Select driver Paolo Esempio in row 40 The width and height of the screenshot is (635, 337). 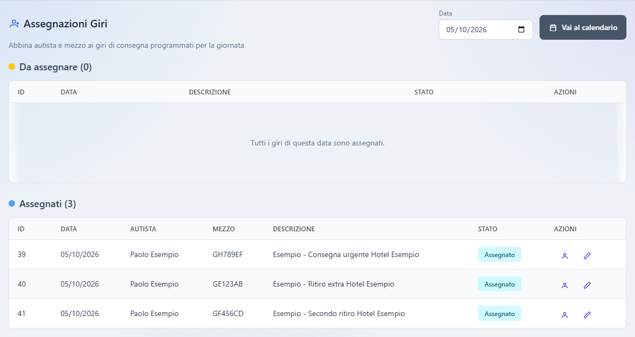click(154, 284)
